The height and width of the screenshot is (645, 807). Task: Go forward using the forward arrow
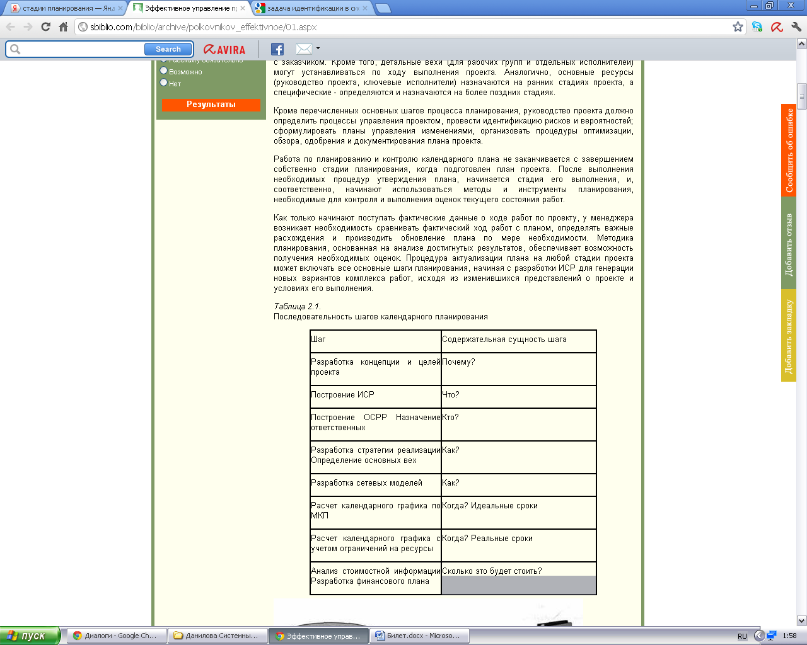(28, 27)
